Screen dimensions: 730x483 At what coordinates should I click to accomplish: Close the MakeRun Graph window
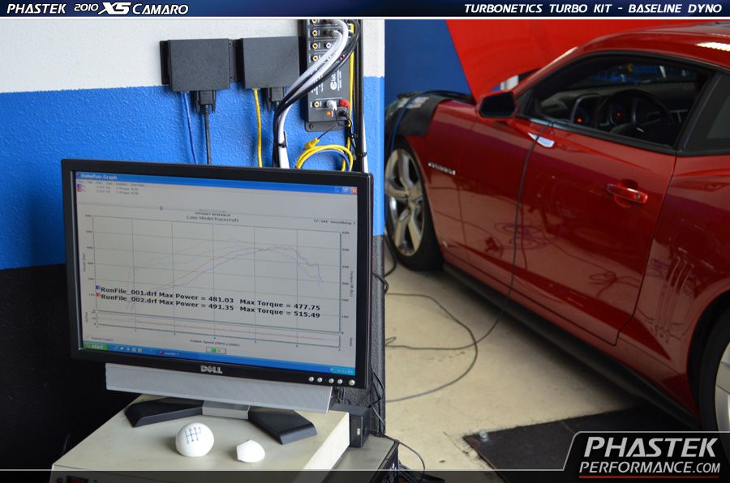(354, 190)
